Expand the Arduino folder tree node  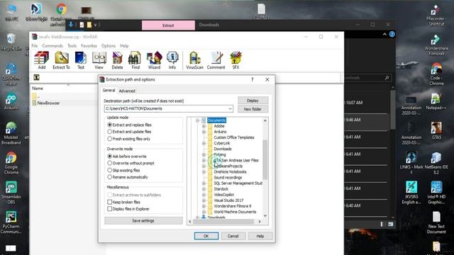pos(204,132)
